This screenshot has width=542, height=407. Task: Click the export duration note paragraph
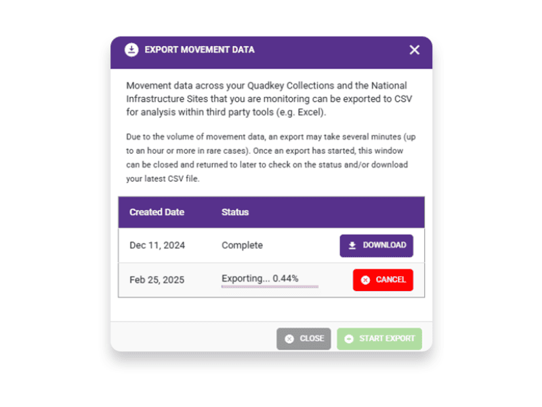point(271,157)
